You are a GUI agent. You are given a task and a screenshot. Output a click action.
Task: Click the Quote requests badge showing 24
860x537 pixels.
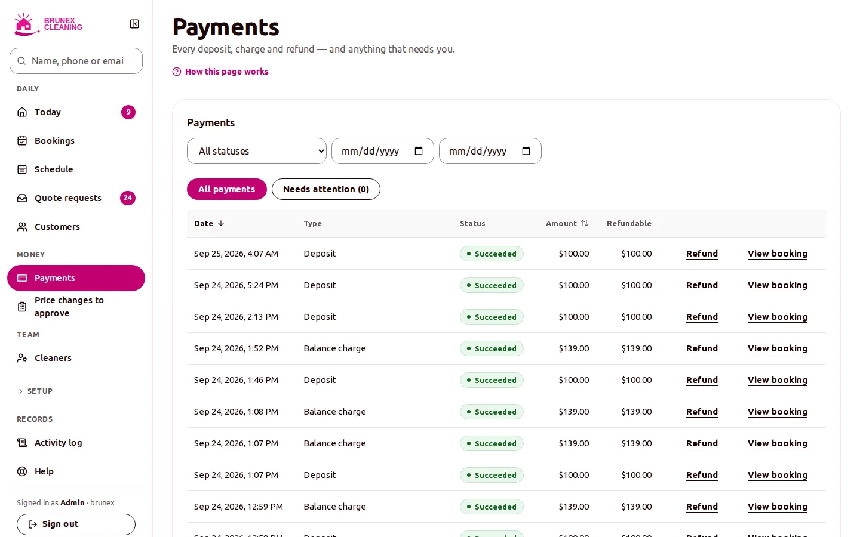128,198
